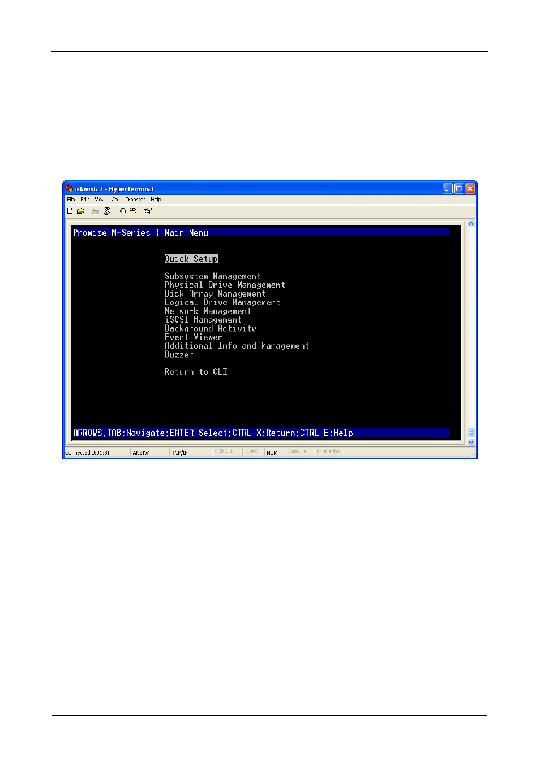Select Logical Drive Management entry
540x766 pixels.
pyautogui.click(x=222, y=302)
